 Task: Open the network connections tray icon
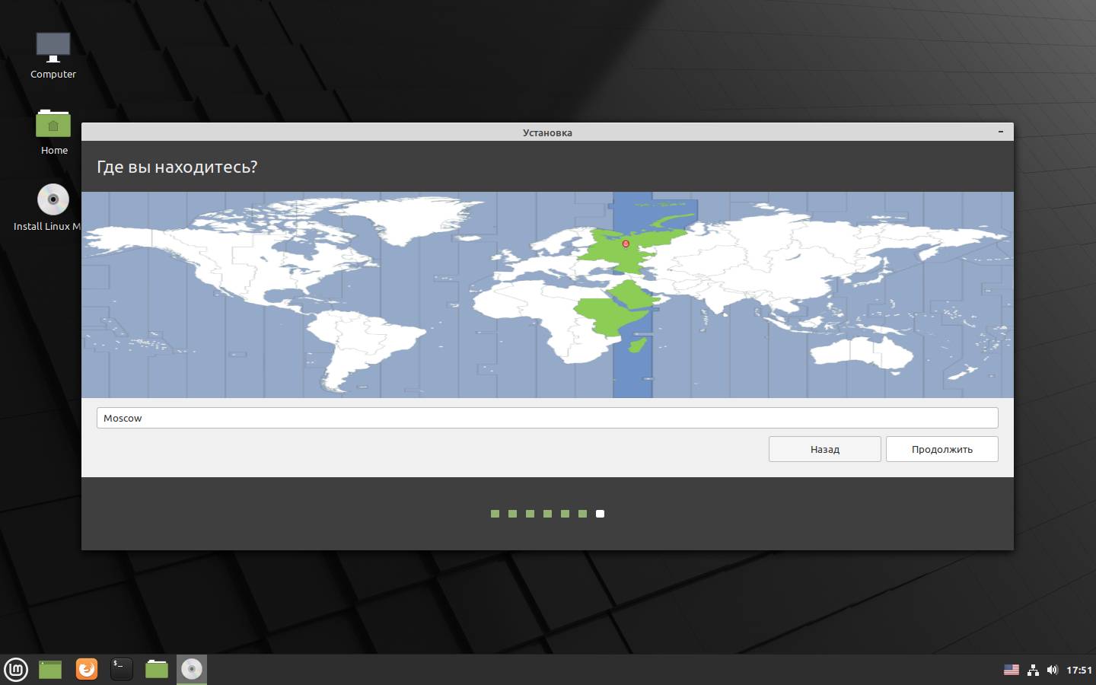[x=1033, y=670]
